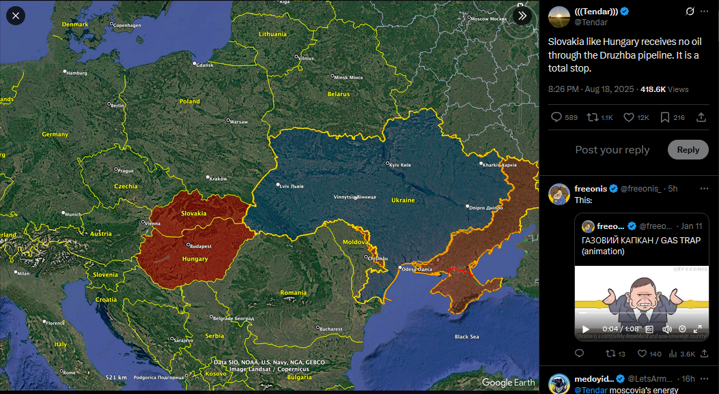Open freeonis profile avatar
The height and width of the screenshot is (394, 719).
point(559,194)
